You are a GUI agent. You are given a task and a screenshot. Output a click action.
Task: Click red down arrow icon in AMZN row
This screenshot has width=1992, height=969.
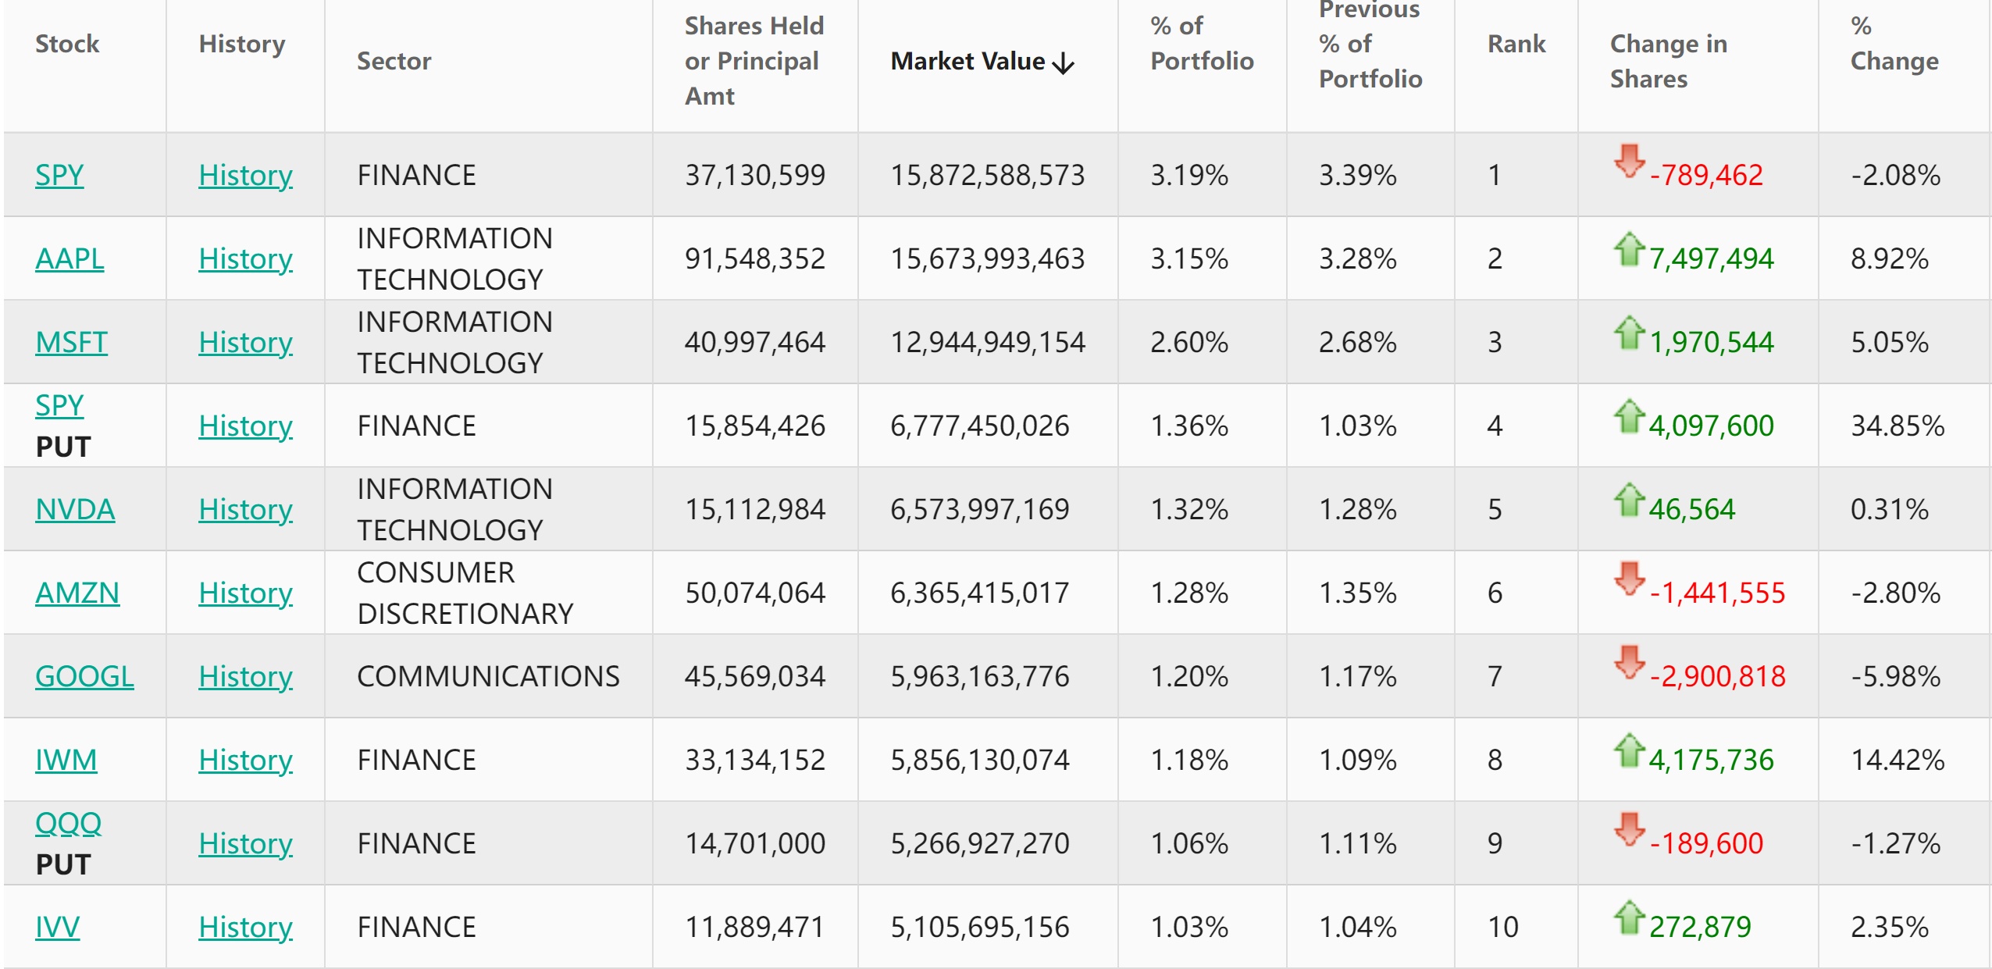1628,579
